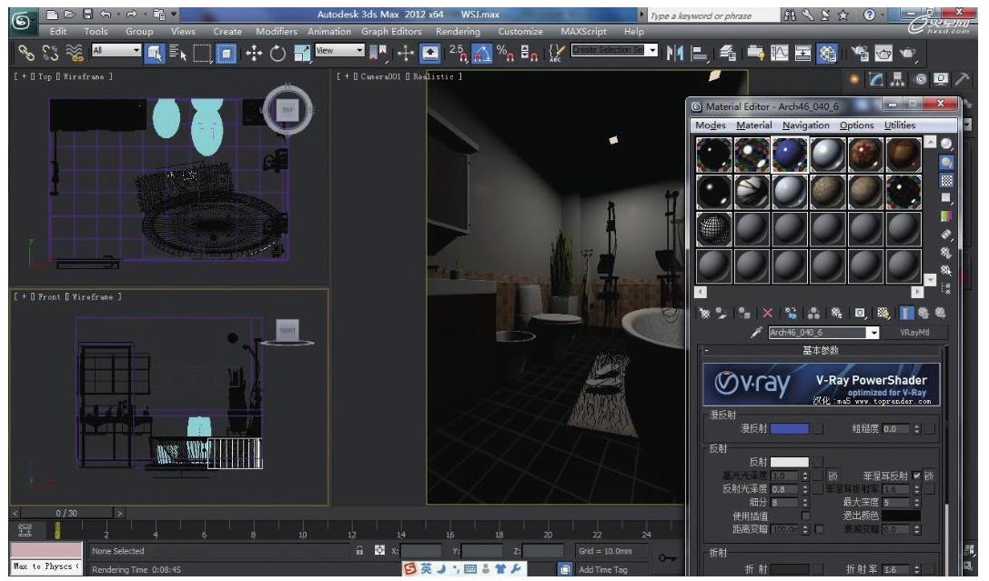Activate the Select and Scale tool
Viewport: 989px width, 581px height.
tap(302, 54)
